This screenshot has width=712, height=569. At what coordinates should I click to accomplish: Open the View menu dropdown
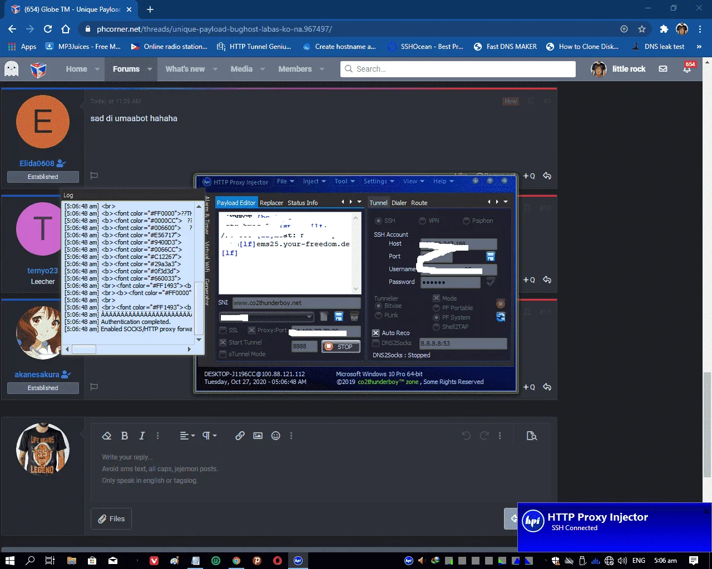(x=413, y=181)
